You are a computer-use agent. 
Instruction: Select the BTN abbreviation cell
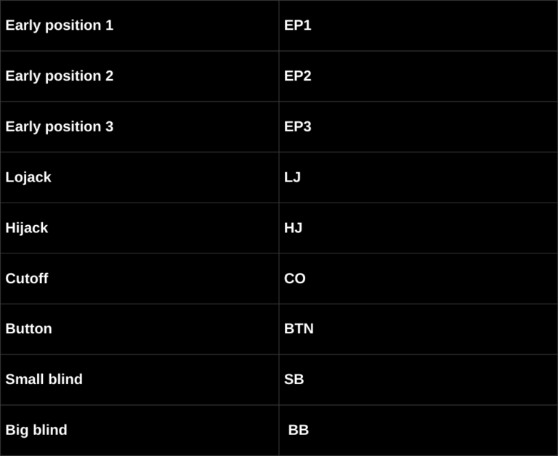coord(299,329)
